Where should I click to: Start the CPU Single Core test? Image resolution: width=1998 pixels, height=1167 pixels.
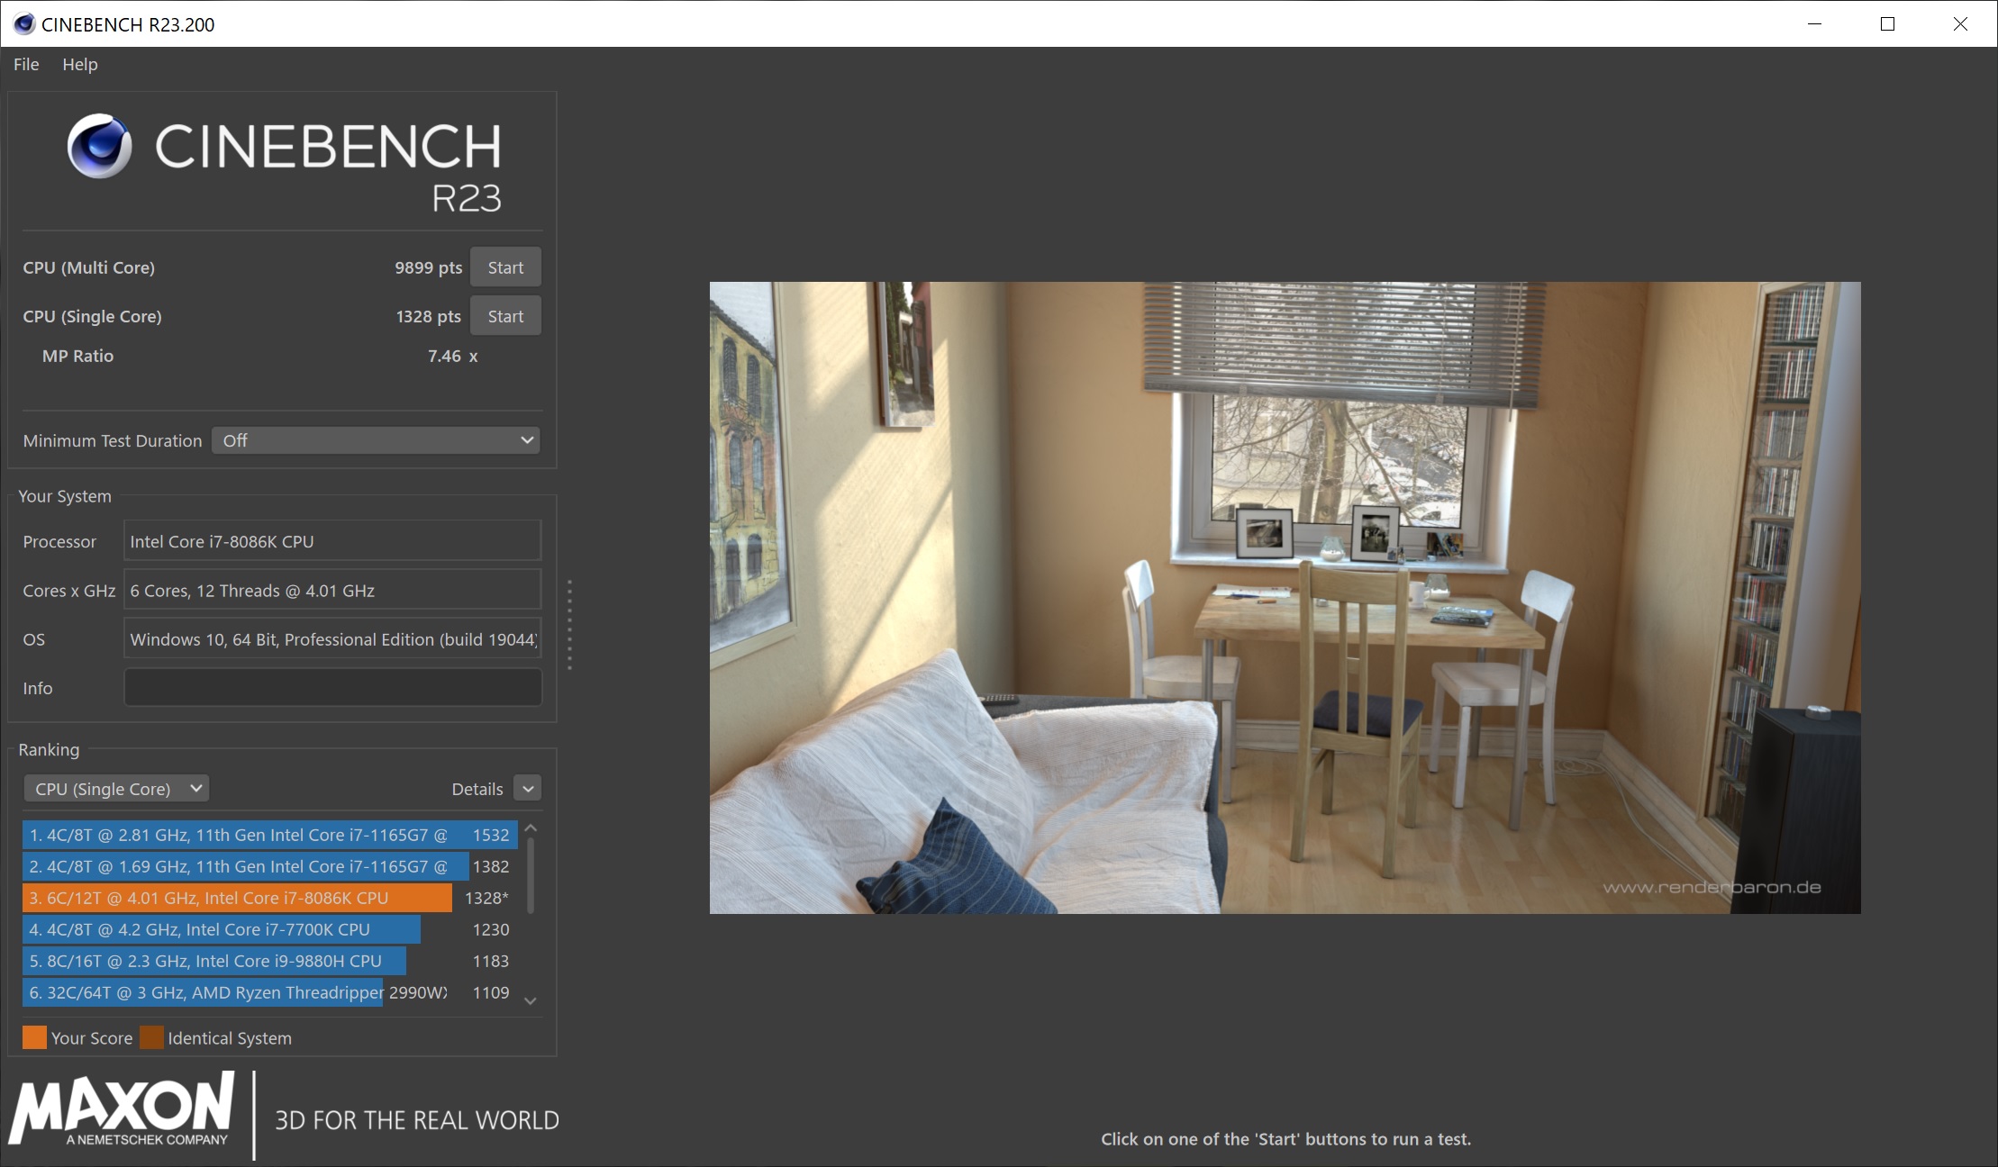505,316
